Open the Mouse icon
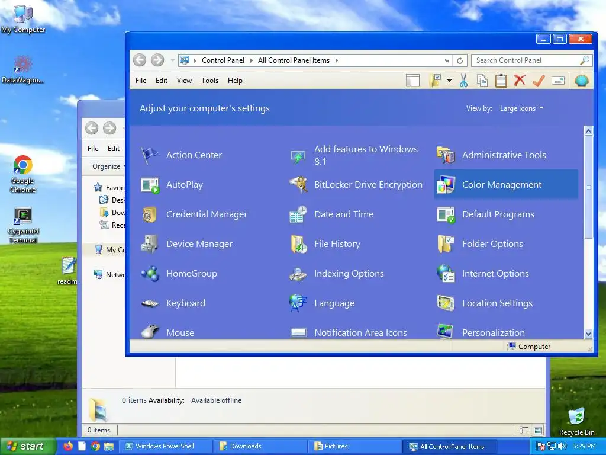Viewport: 606px width, 455px height. [x=150, y=332]
